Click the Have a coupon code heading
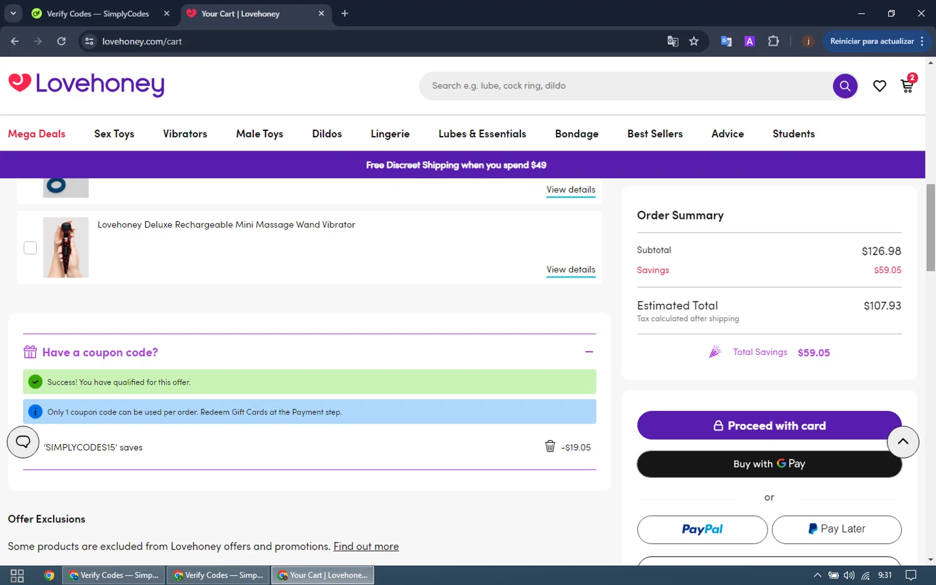Viewport: 936px width, 585px height. pyautogui.click(x=100, y=352)
